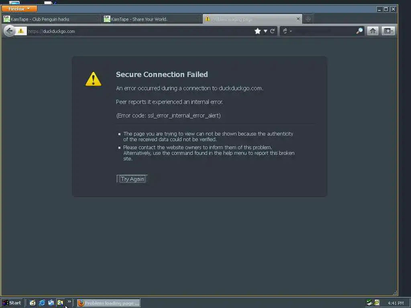
Task: Click text 'Peer reports it experienced an internal error.'
Action: tap(170, 102)
